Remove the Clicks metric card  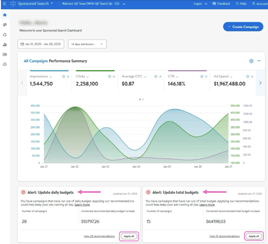click(114, 76)
